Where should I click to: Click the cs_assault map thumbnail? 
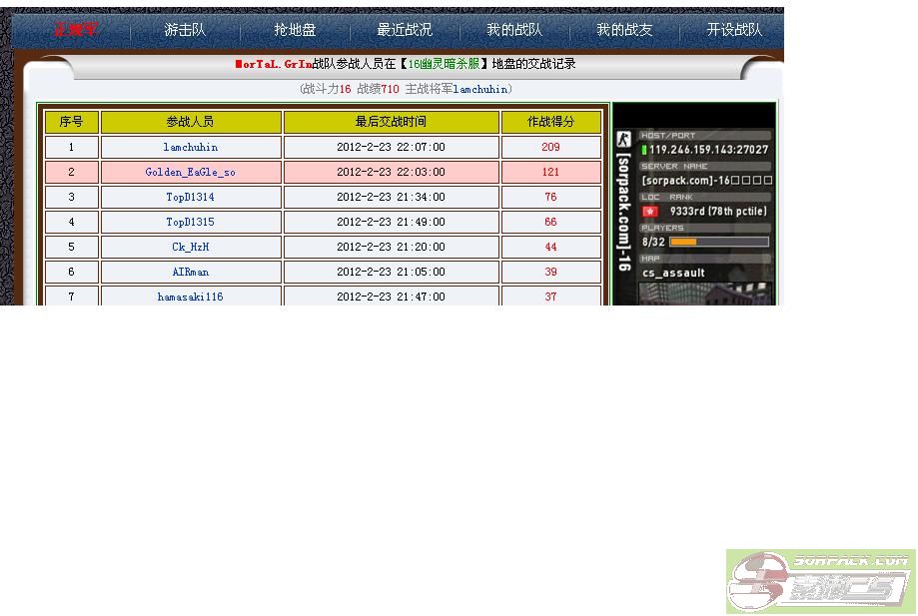(x=705, y=295)
